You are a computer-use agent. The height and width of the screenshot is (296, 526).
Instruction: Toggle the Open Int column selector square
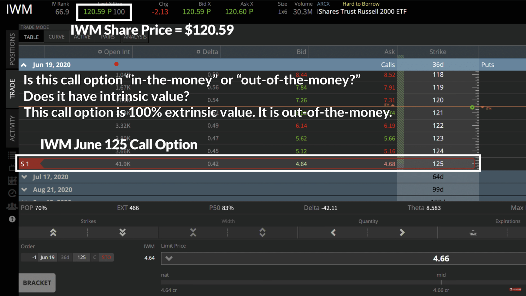[100, 52]
